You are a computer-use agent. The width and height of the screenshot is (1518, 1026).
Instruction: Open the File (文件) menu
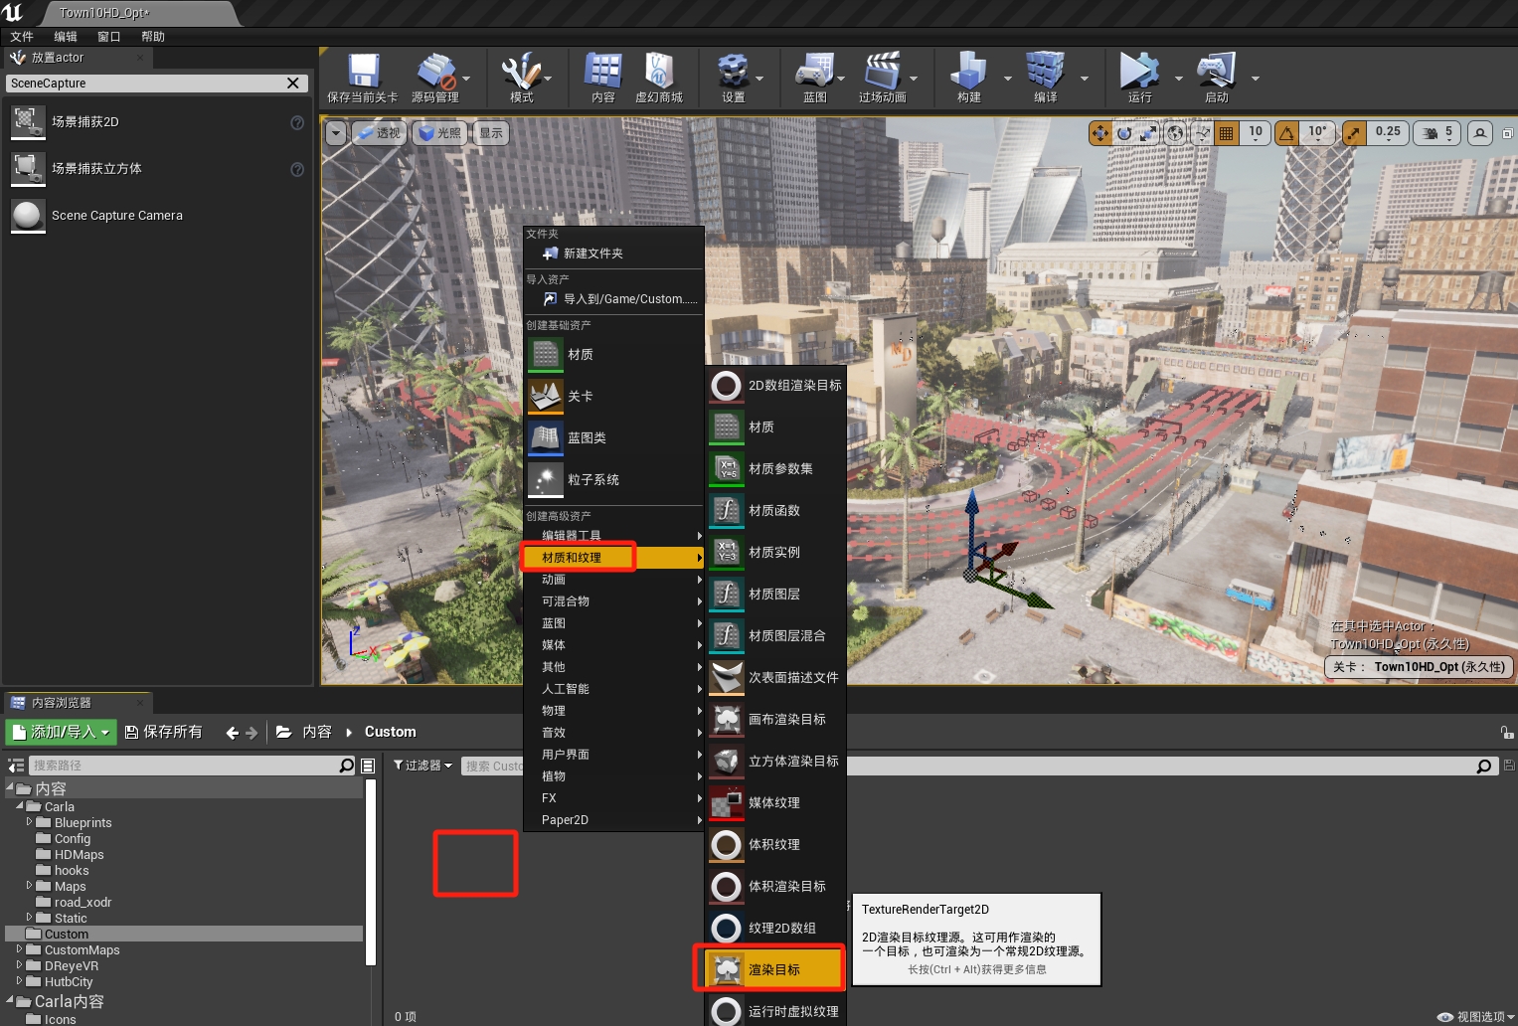(x=22, y=37)
